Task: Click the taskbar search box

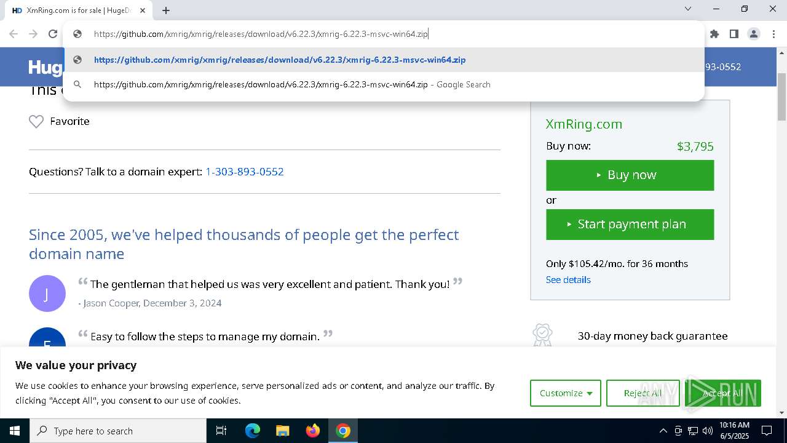Action: [118, 431]
